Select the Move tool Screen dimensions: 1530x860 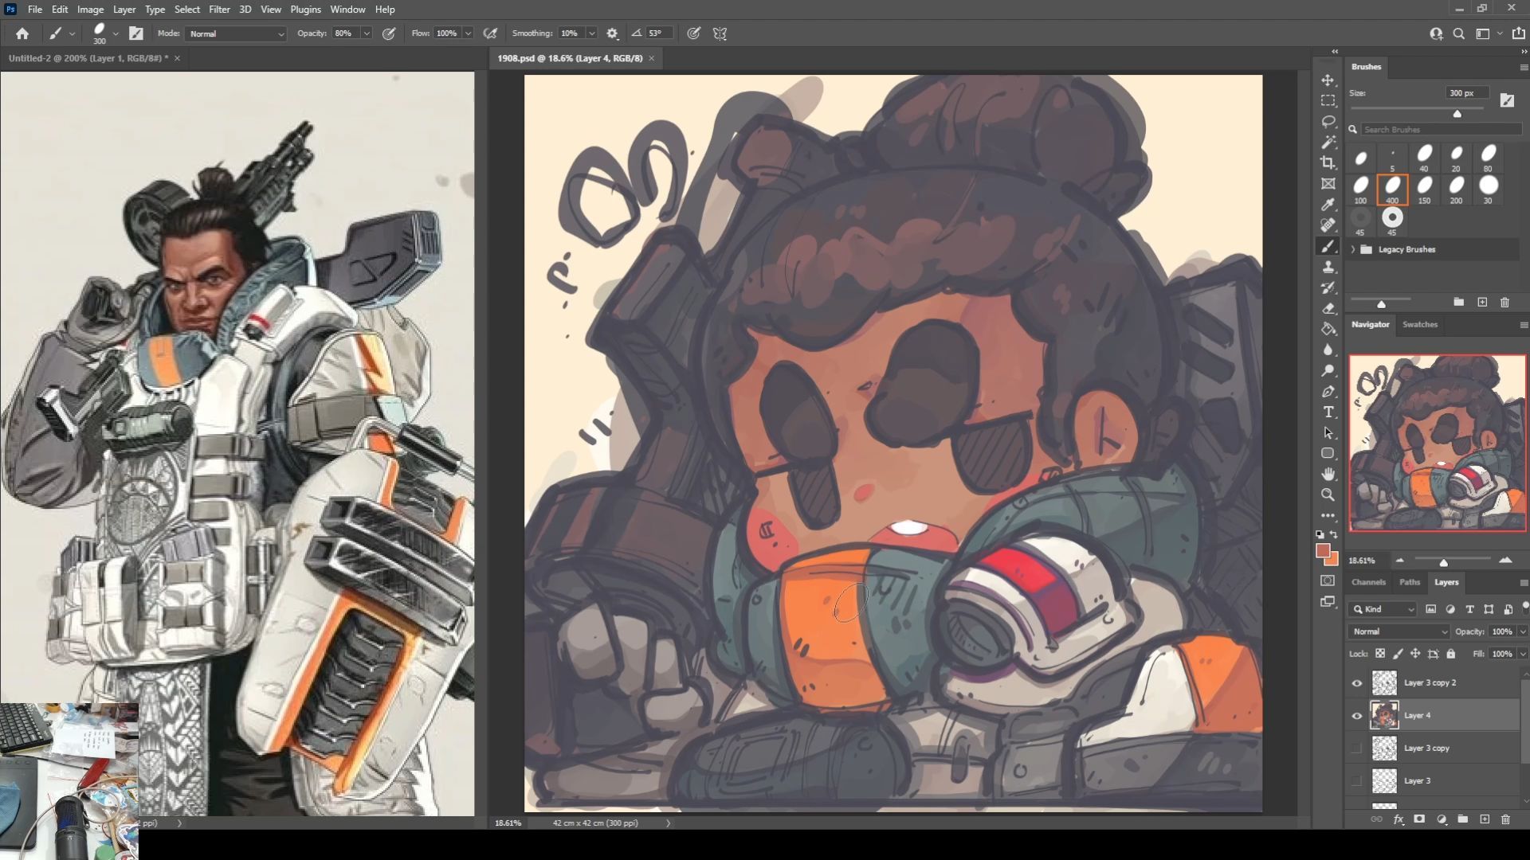[1328, 80]
